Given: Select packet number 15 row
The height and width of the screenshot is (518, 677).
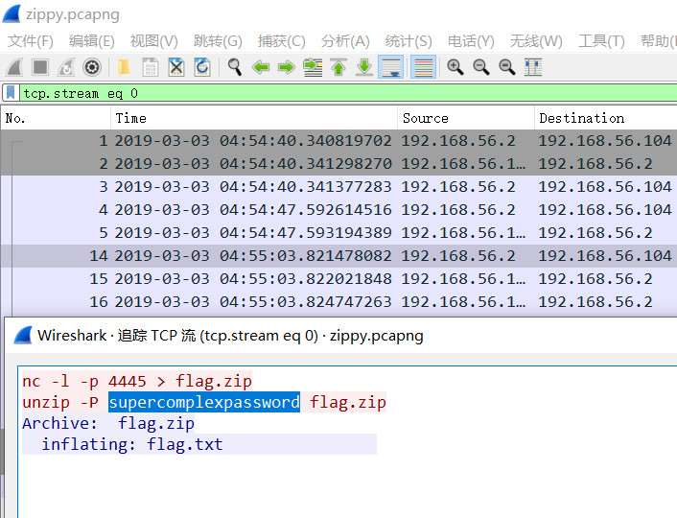Looking at the screenshot, I should [x=338, y=278].
